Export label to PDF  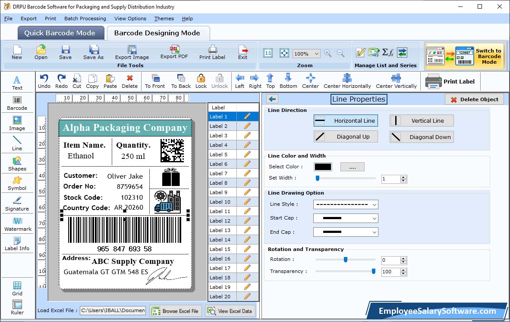(174, 52)
